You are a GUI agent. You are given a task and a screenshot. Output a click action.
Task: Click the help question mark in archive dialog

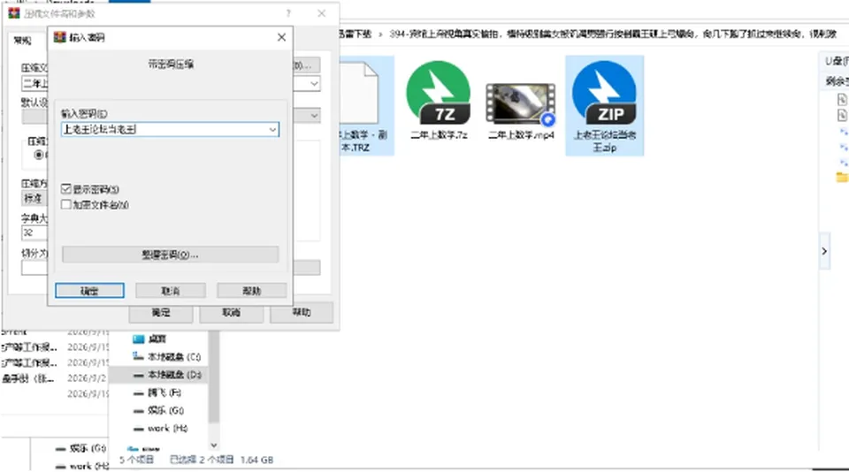288,13
